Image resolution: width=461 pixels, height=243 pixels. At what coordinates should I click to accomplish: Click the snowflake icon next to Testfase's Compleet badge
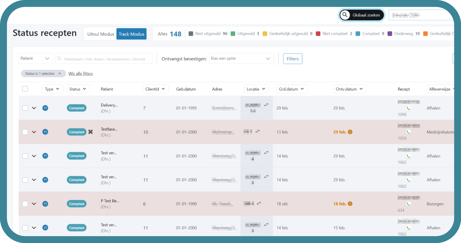pos(91,132)
